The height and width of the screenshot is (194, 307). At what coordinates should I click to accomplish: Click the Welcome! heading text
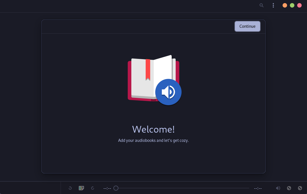tap(153, 129)
